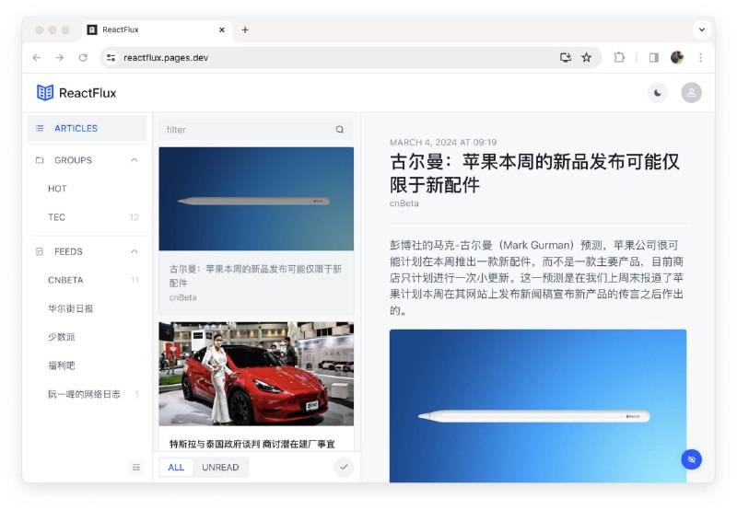Collapse the sidebar using the bottom icon
The image size is (737, 510).
point(136,467)
